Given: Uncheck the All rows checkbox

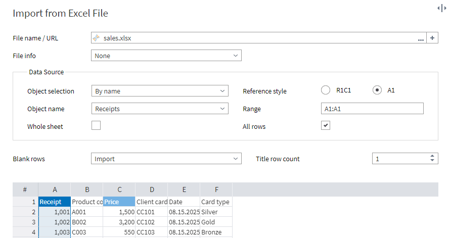Looking at the screenshot, I should [326, 126].
